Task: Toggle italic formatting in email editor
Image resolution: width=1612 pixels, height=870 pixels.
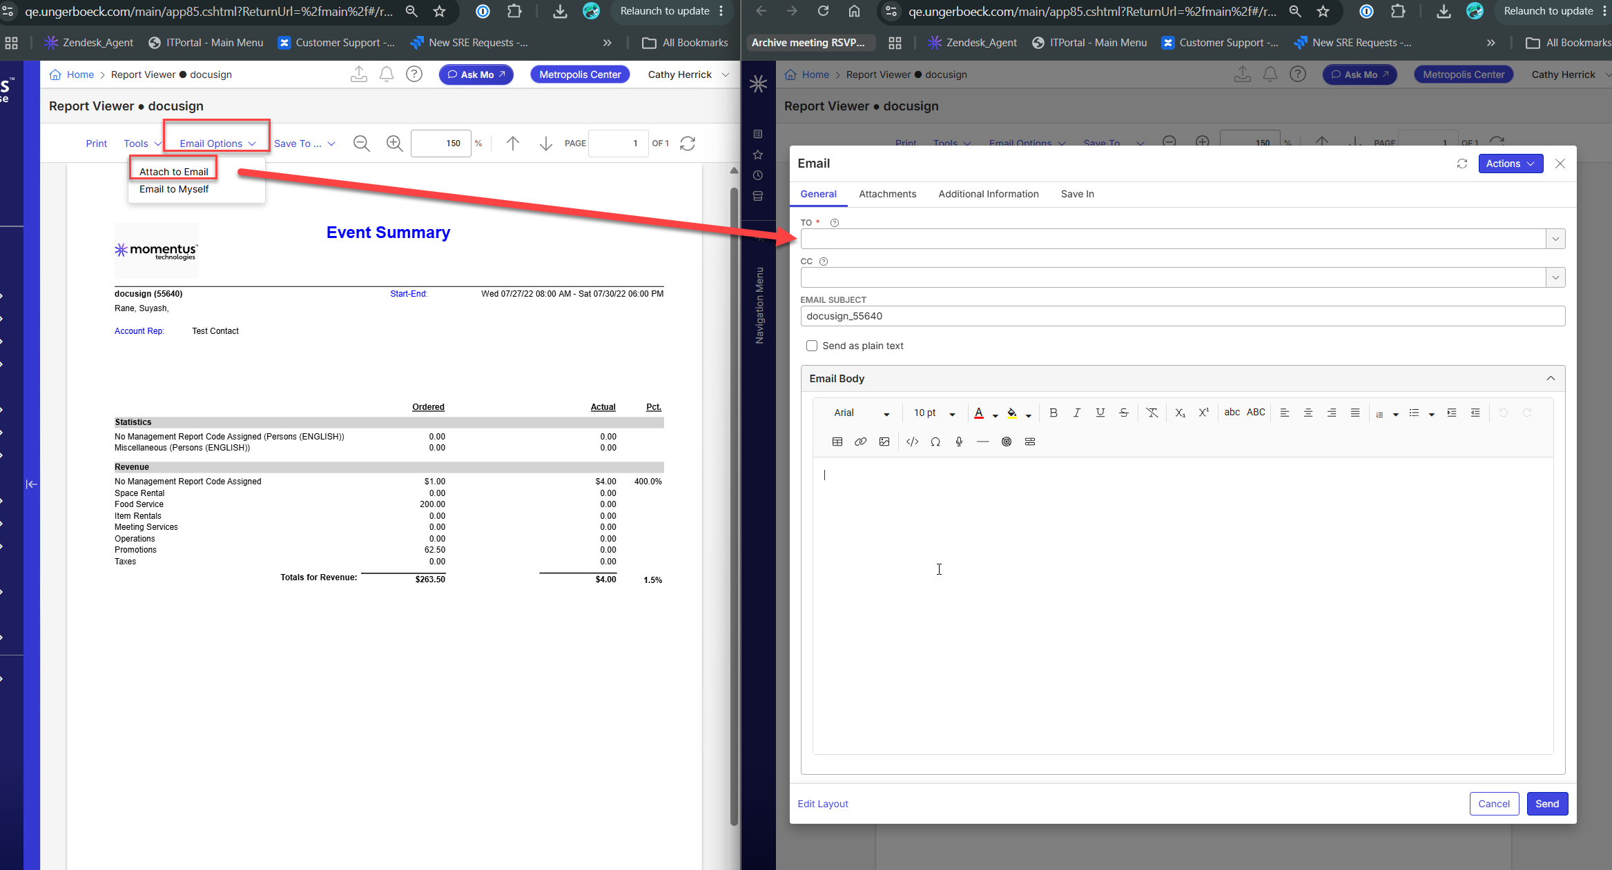Action: tap(1077, 413)
